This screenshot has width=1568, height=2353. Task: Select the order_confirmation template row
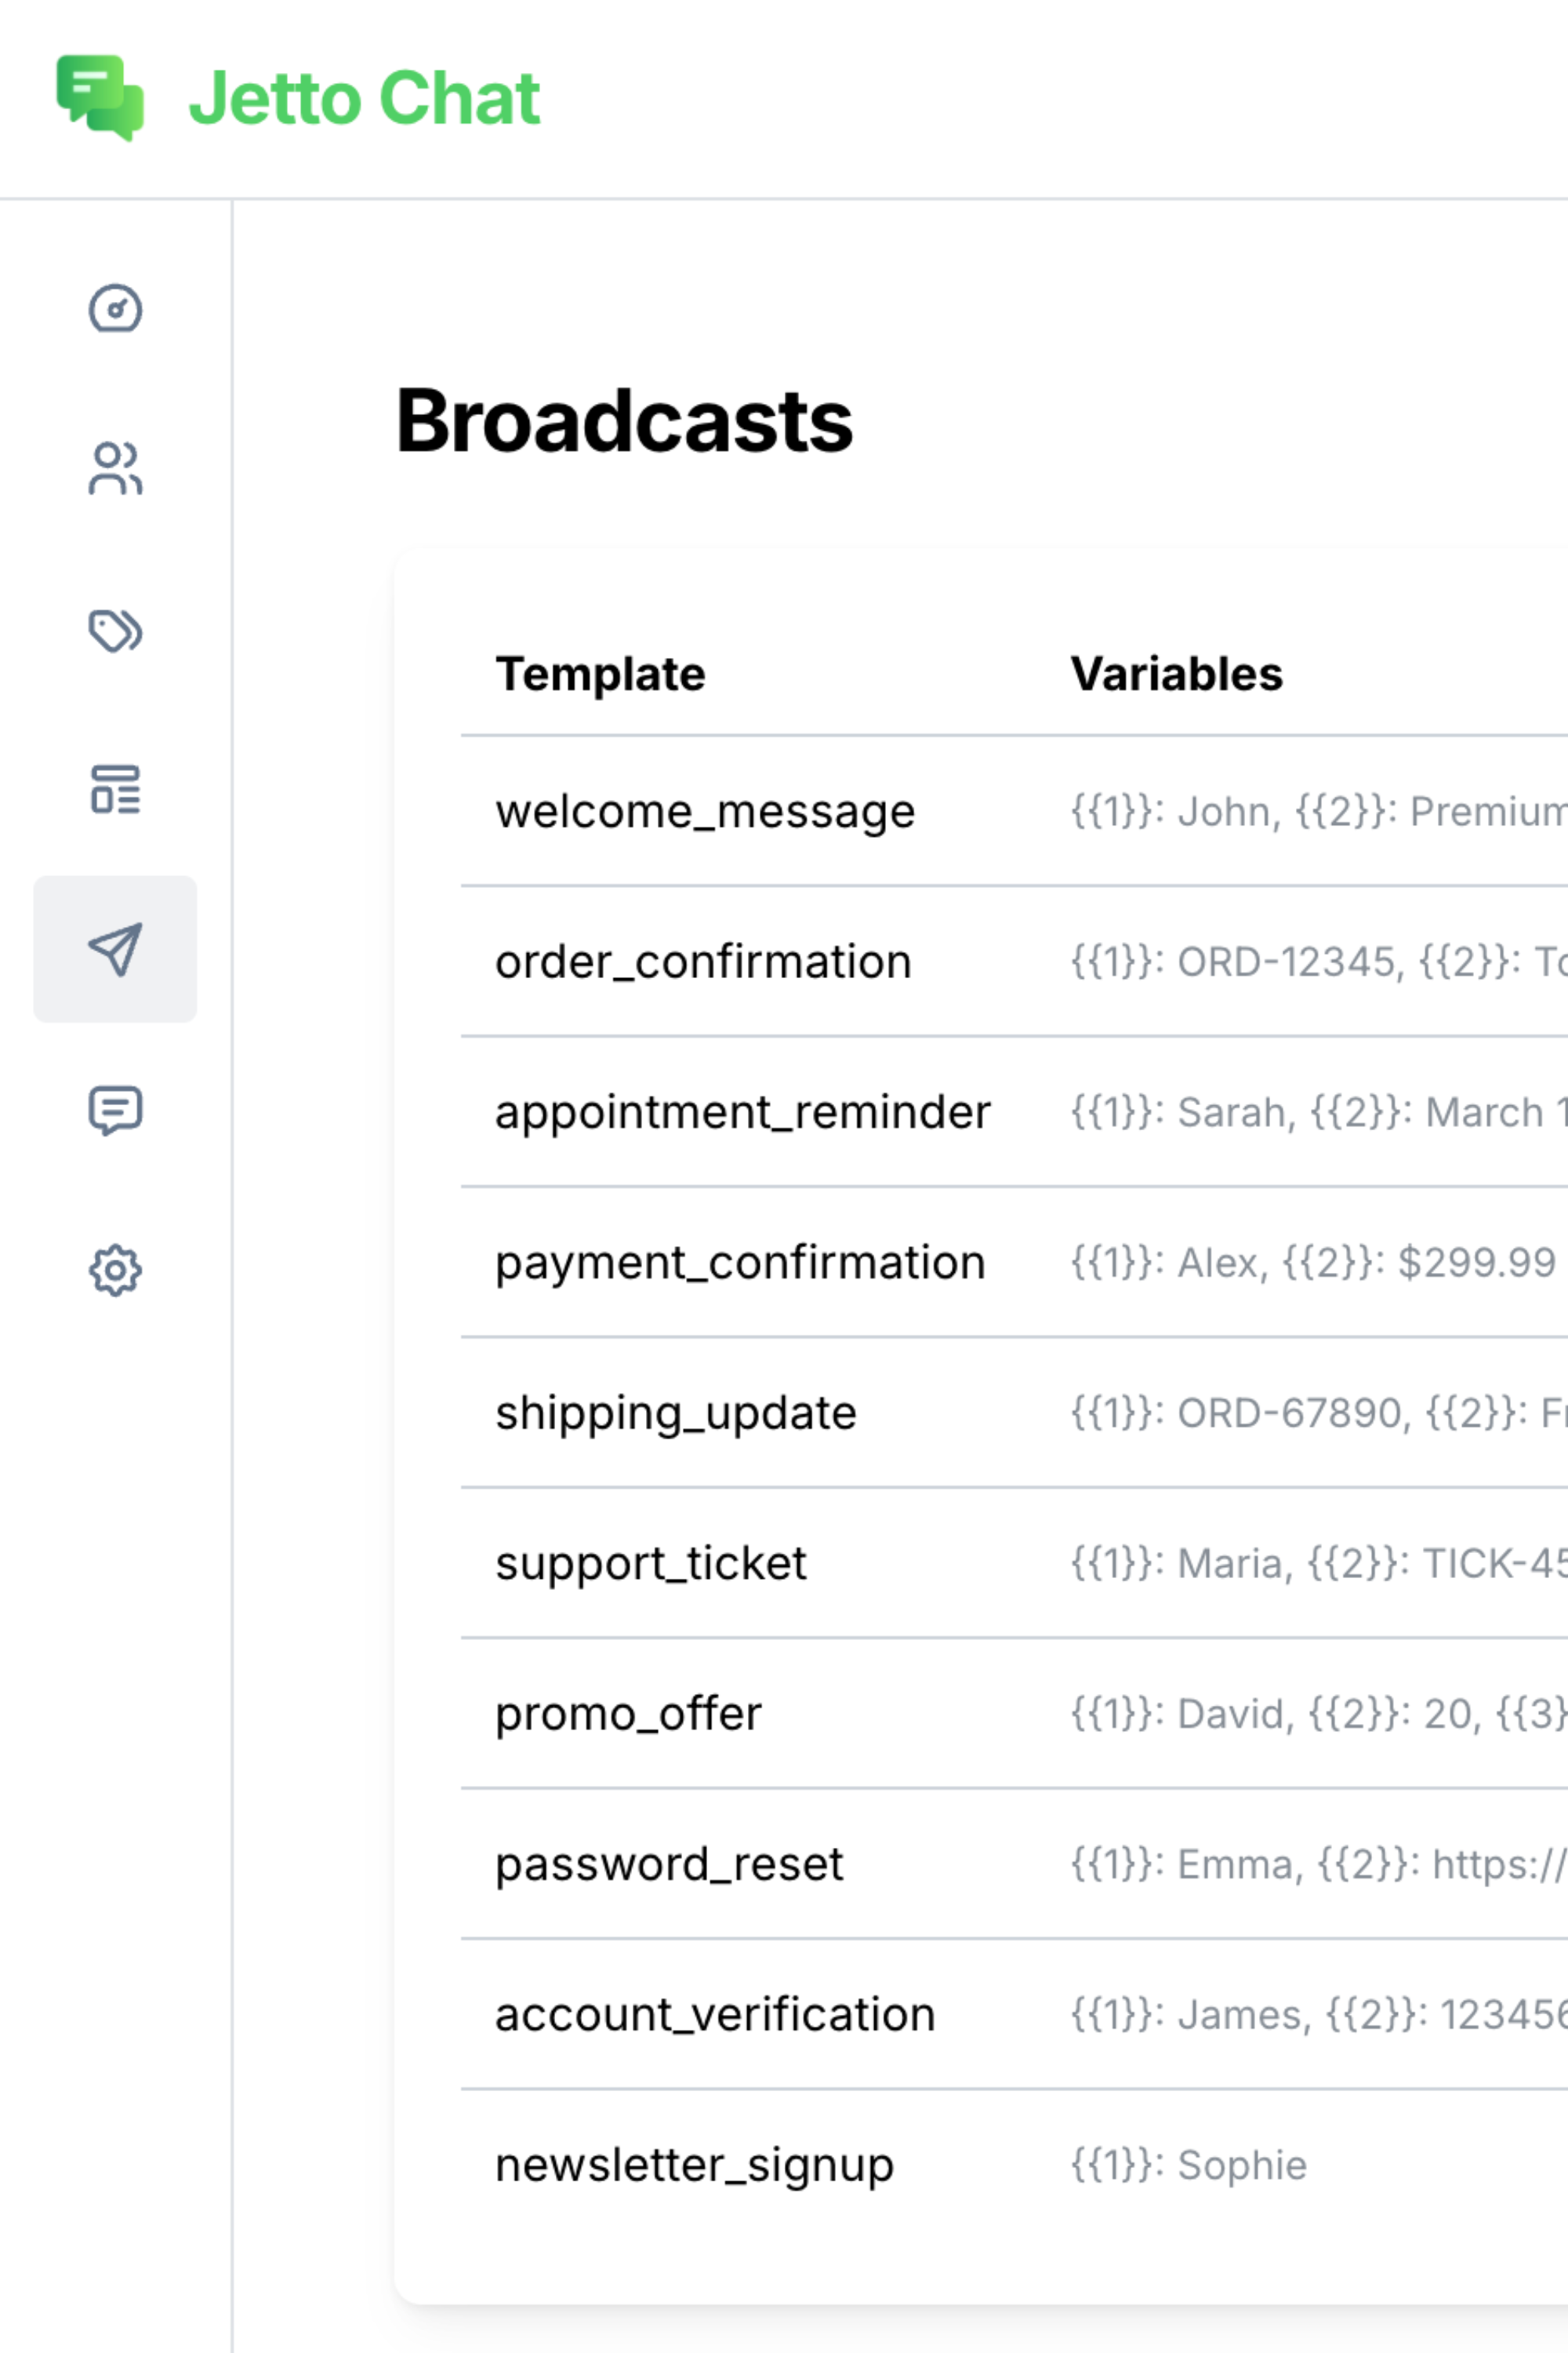(703, 962)
